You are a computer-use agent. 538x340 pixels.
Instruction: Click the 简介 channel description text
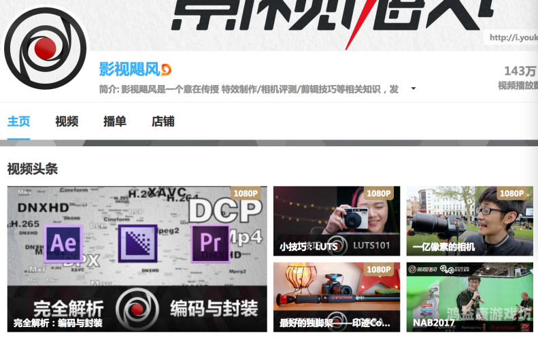[249, 89]
